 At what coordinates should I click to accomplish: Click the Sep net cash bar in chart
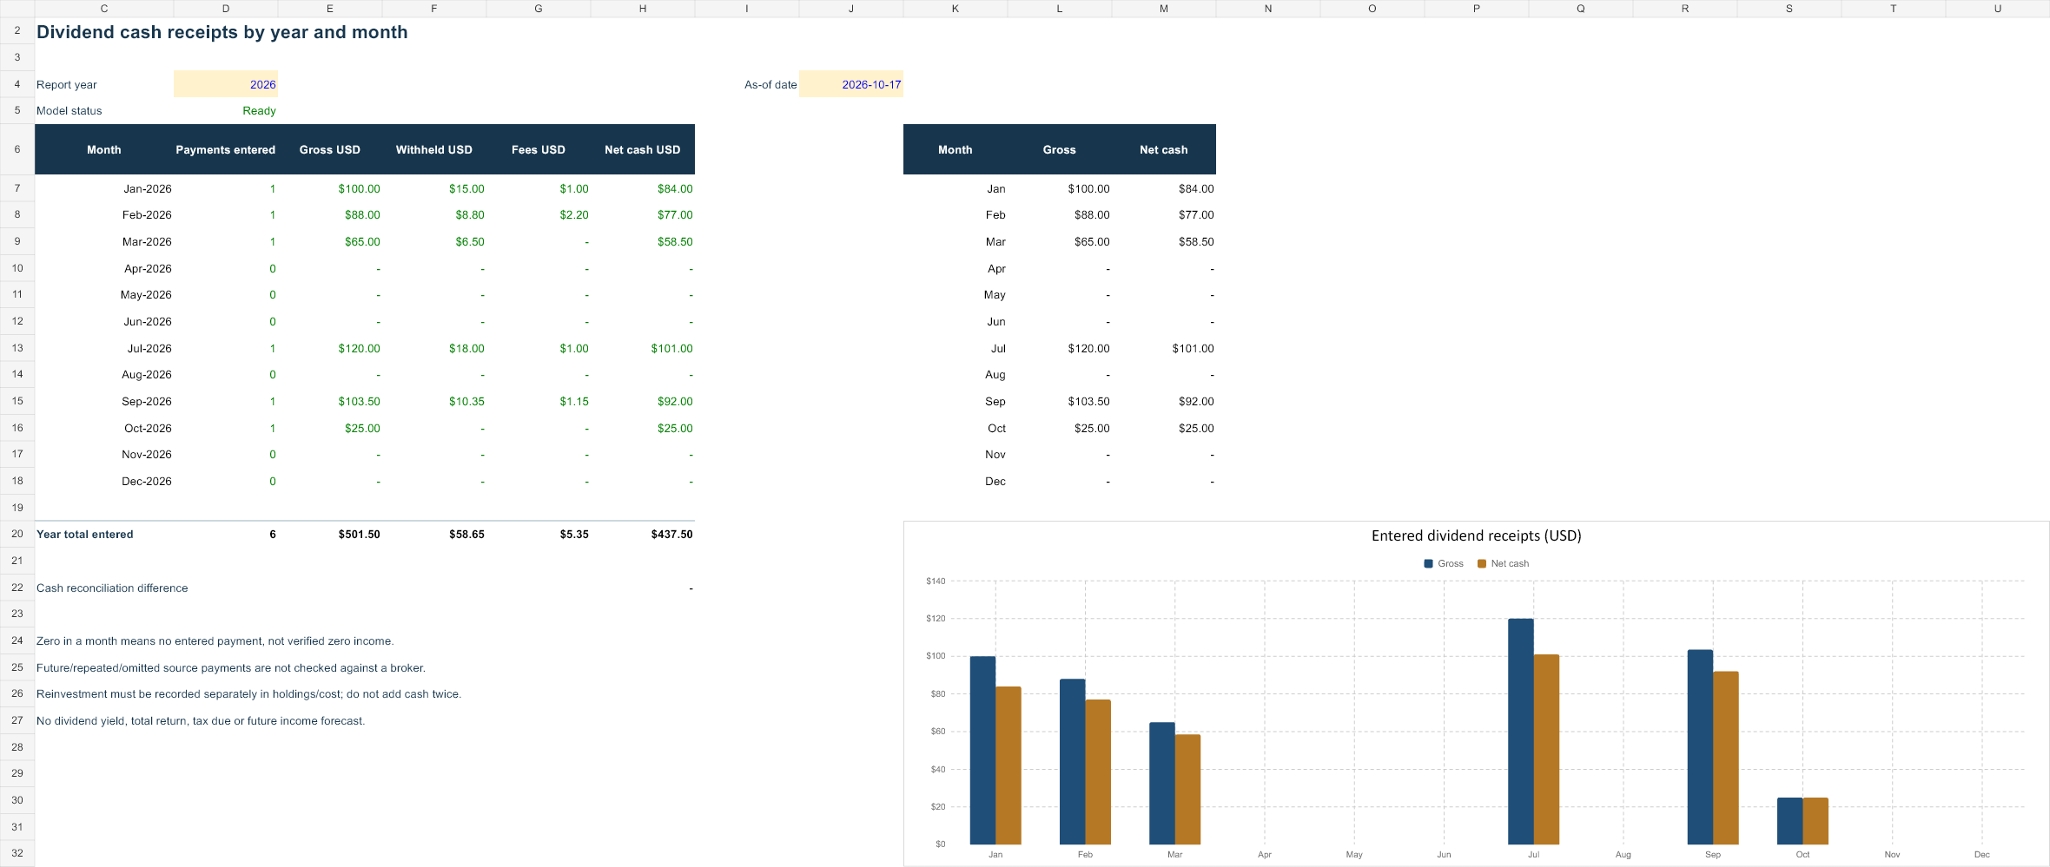tap(1726, 758)
